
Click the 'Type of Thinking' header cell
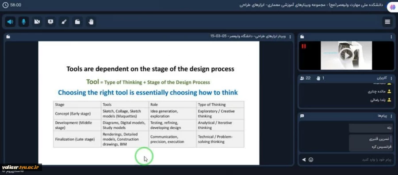click(x=220, y=104)
